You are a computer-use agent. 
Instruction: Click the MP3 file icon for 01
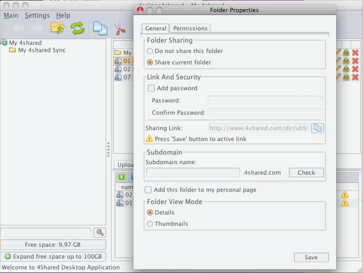pos(118,61)
